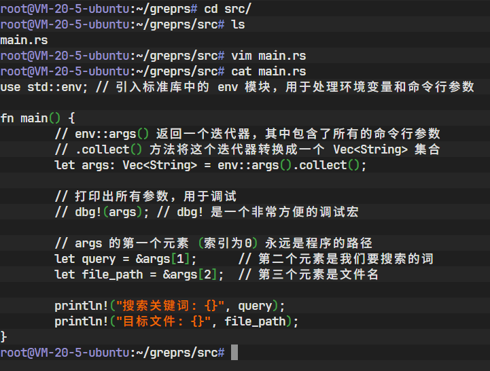Click 'env::args().collect();' expression

click(292, 165)
